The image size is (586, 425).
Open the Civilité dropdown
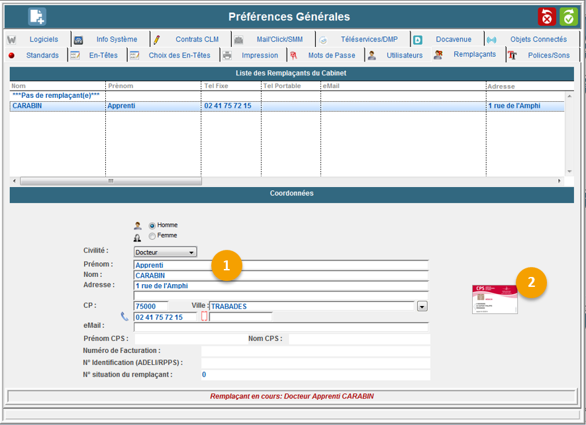[x=165, y=252]
